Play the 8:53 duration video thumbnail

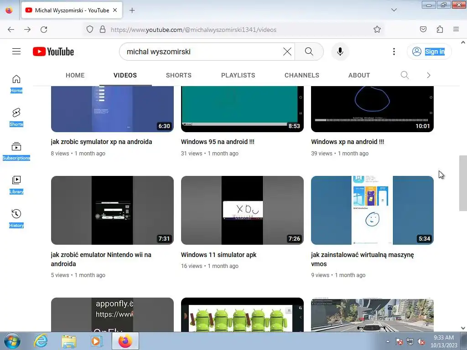coord(242,109)
